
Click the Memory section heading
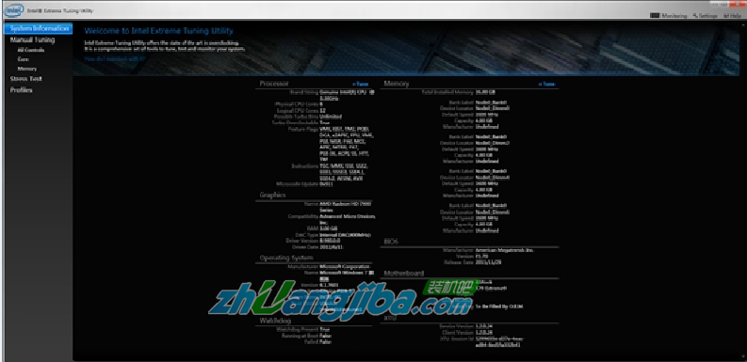pyautogui.click(x=397, y=84)
